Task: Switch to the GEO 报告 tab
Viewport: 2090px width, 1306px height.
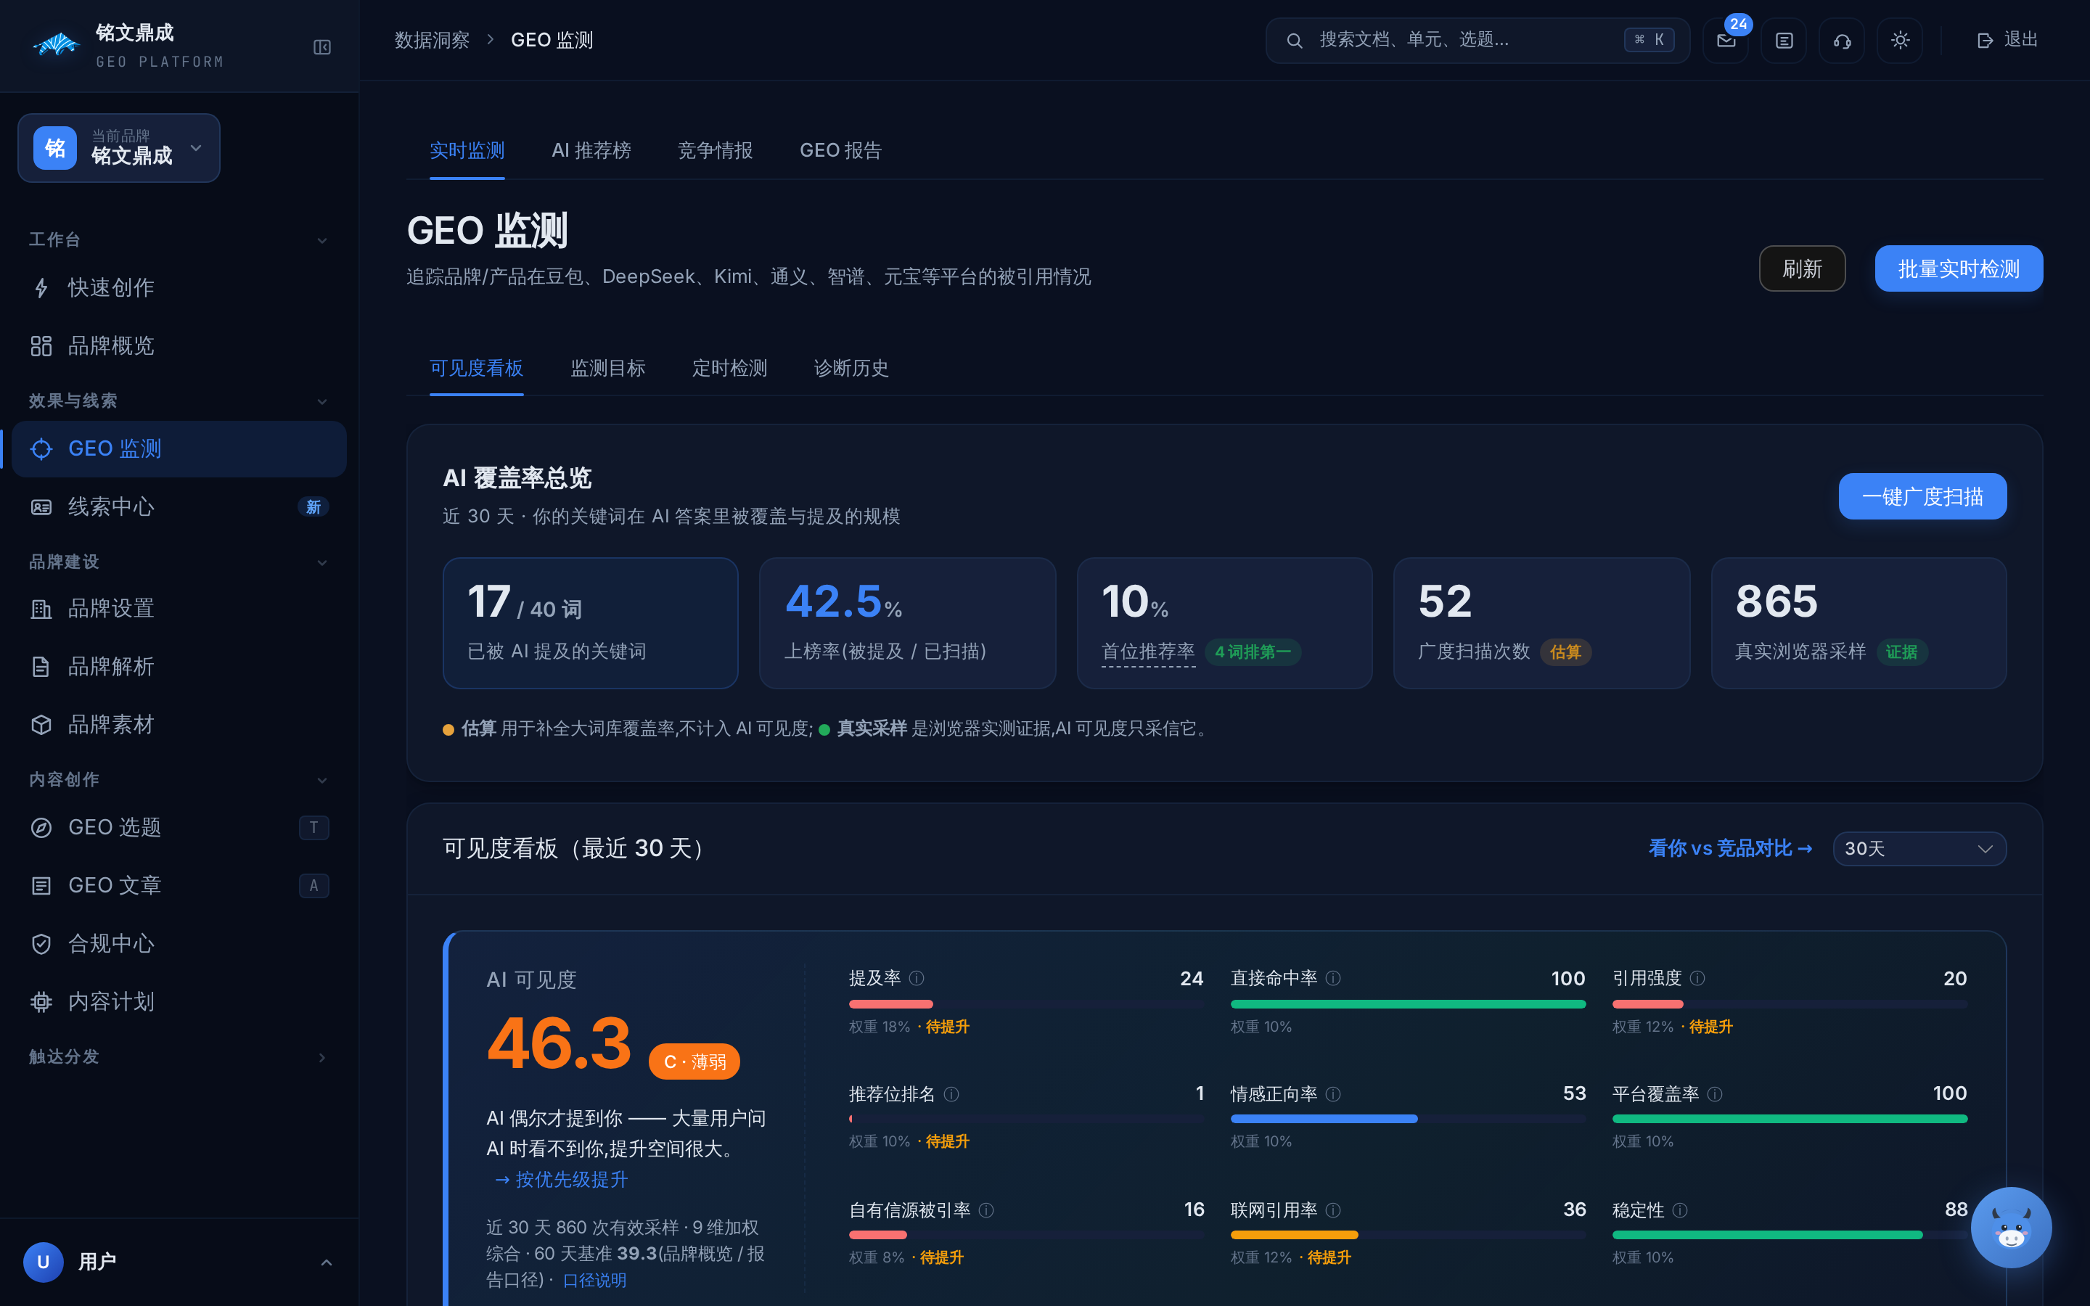Action: [840, 150]
